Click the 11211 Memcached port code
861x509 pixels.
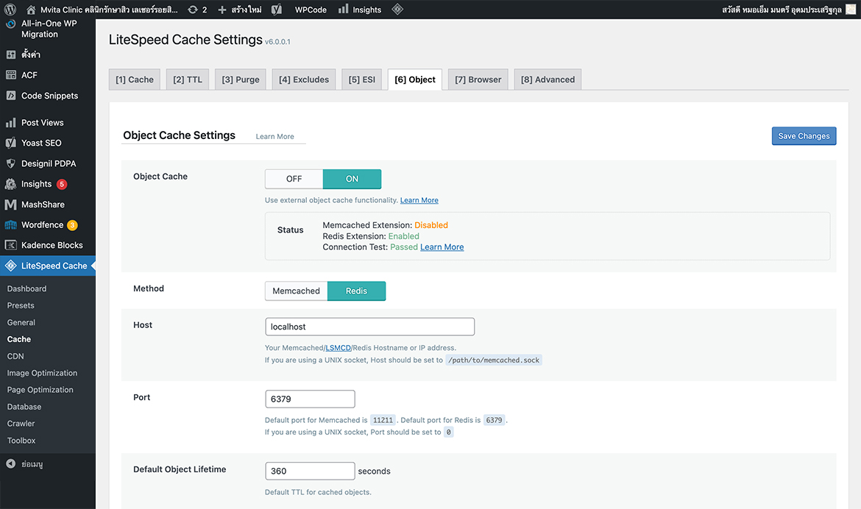[383, 421]
